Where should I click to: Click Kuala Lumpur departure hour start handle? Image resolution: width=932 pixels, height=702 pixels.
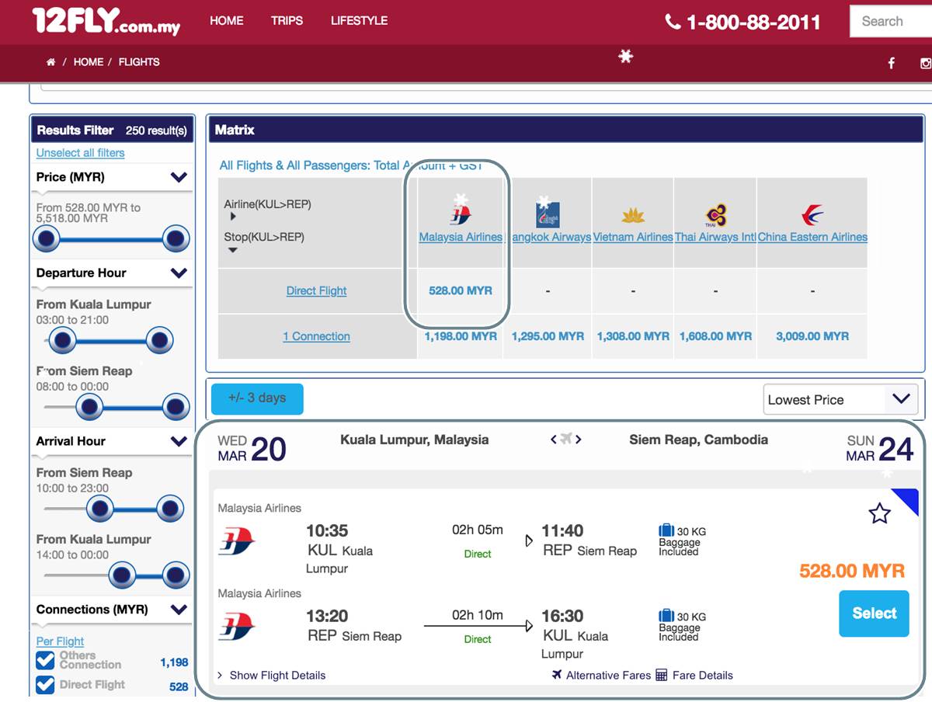pos(62,340)
